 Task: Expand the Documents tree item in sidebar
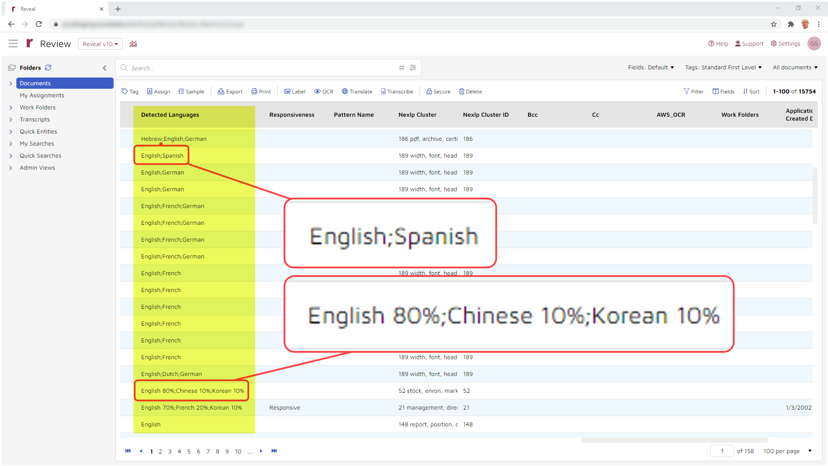pos(10,83)
